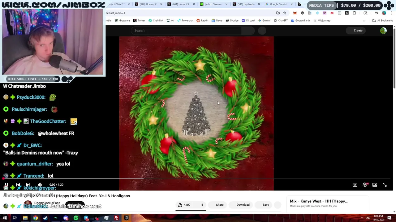Switch to the jimboz Stream tab
This screenshot has width=396, height=222.
coord(214,4)
